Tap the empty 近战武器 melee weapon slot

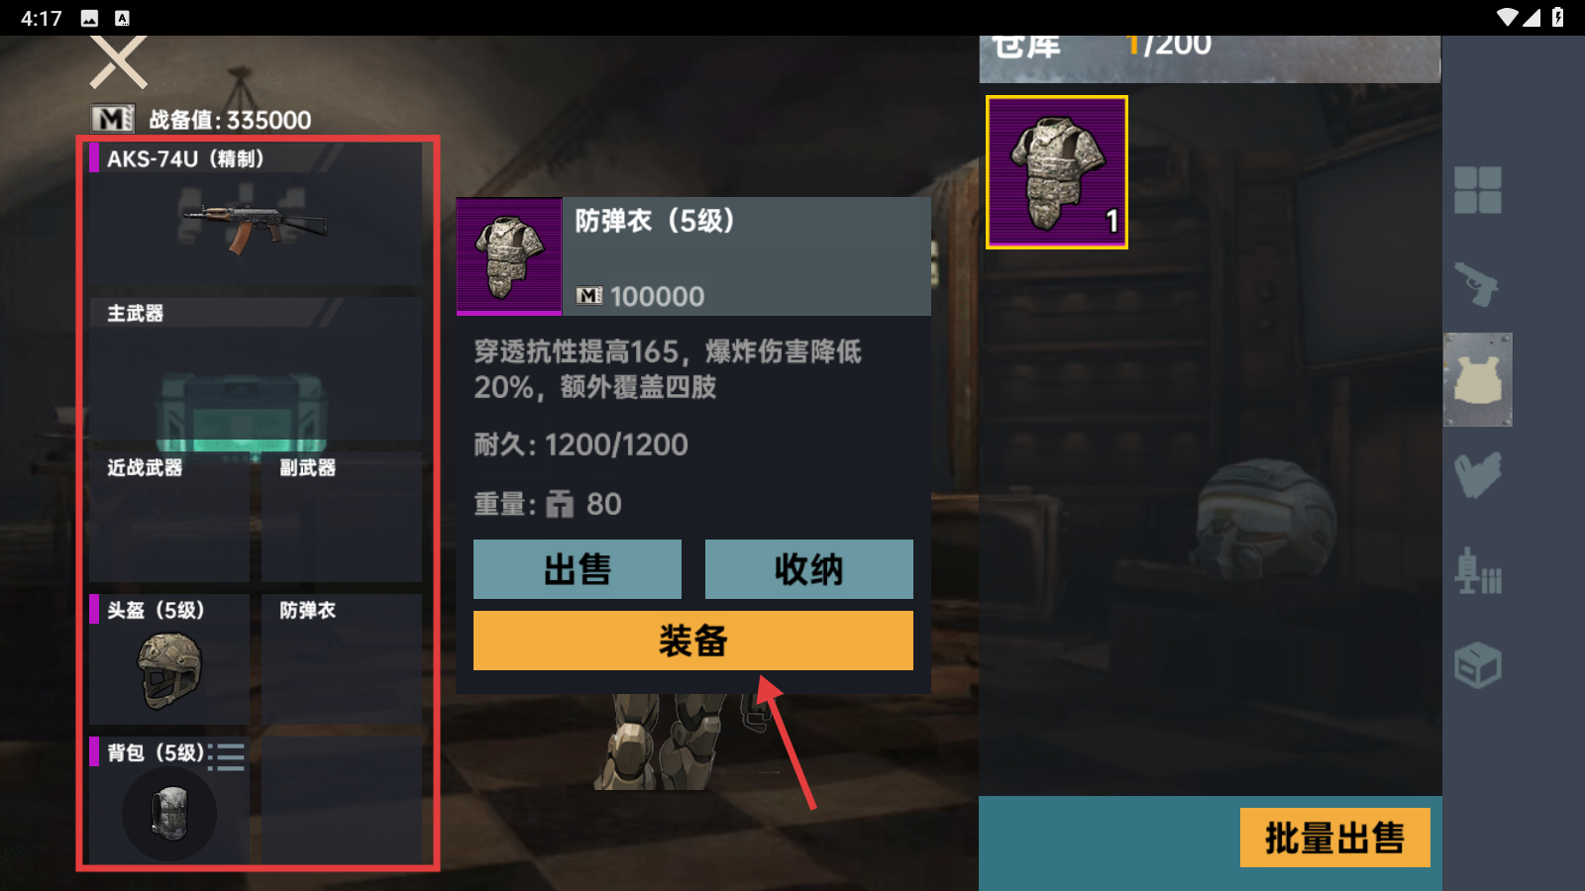click(169, 517)
